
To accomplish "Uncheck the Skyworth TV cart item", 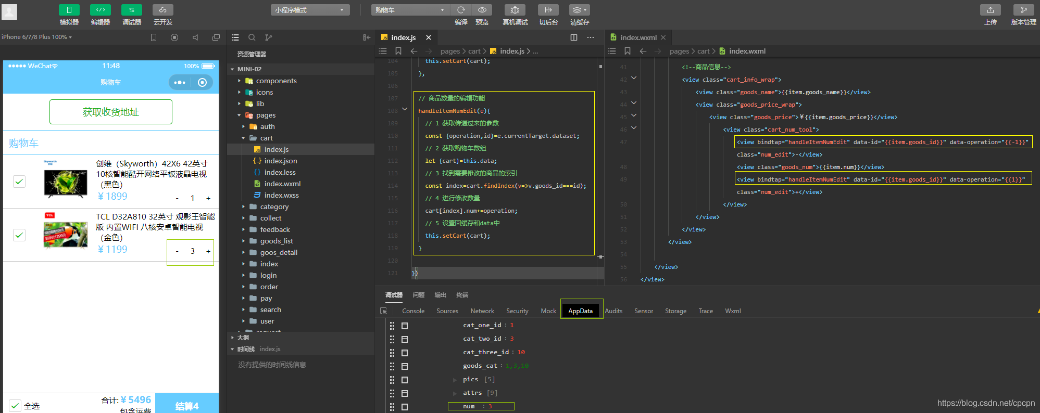I will click(x=19, y=182).
